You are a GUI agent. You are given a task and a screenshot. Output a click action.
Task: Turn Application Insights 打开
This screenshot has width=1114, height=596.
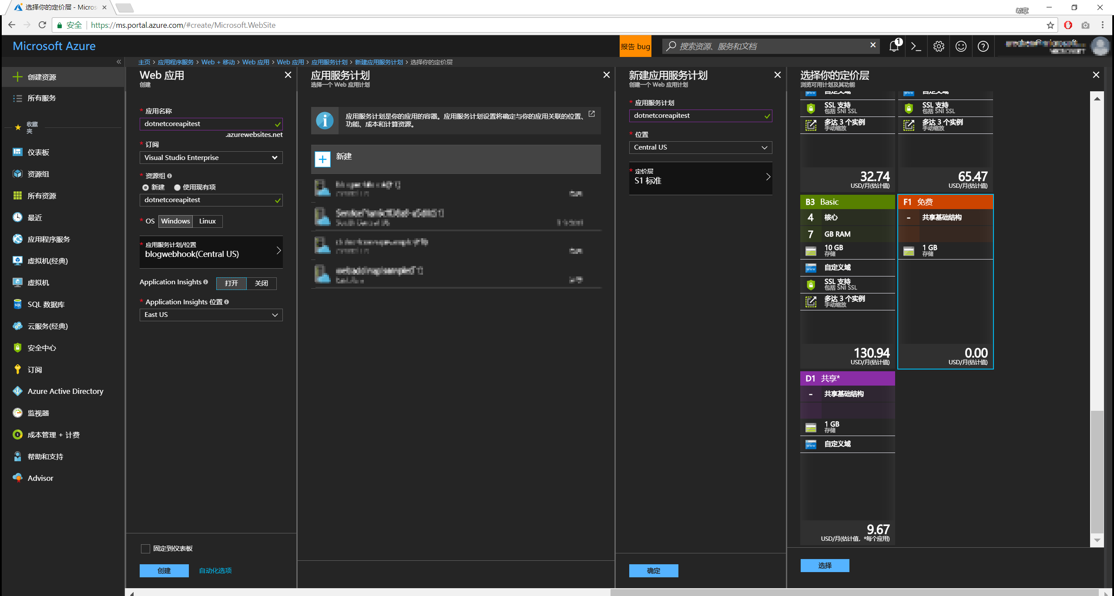[231, 283]
